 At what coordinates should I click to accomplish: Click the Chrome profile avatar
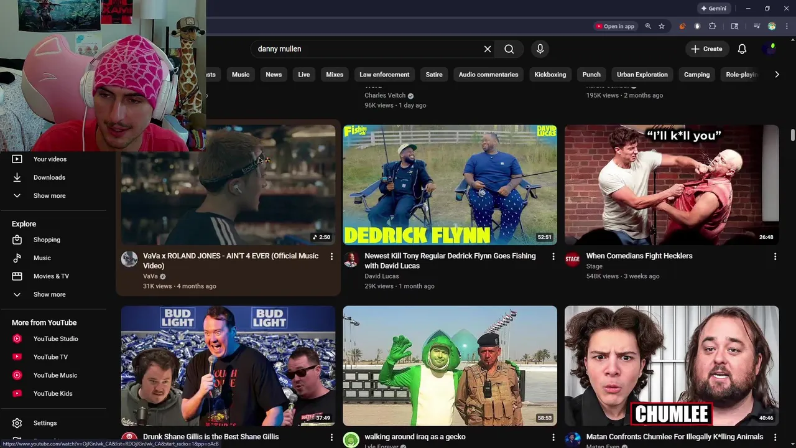pos(772,26)
